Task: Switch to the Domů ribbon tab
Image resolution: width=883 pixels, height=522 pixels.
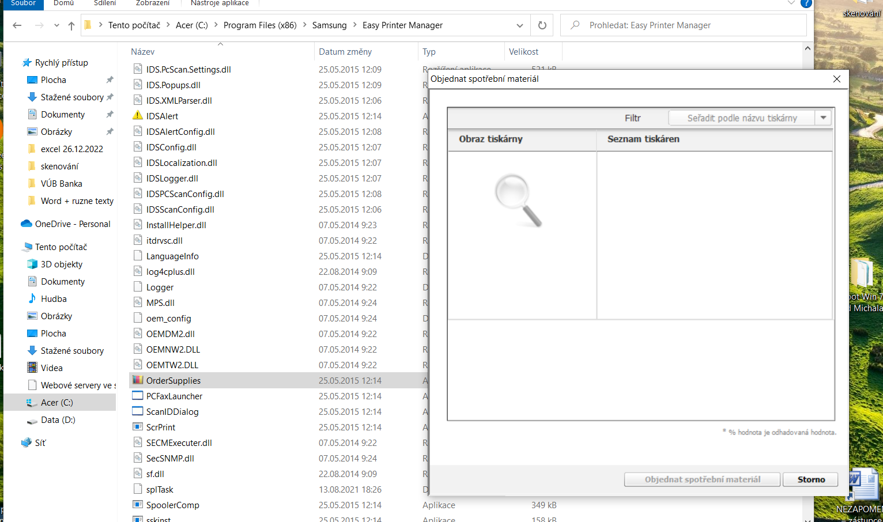Action: 64,3
